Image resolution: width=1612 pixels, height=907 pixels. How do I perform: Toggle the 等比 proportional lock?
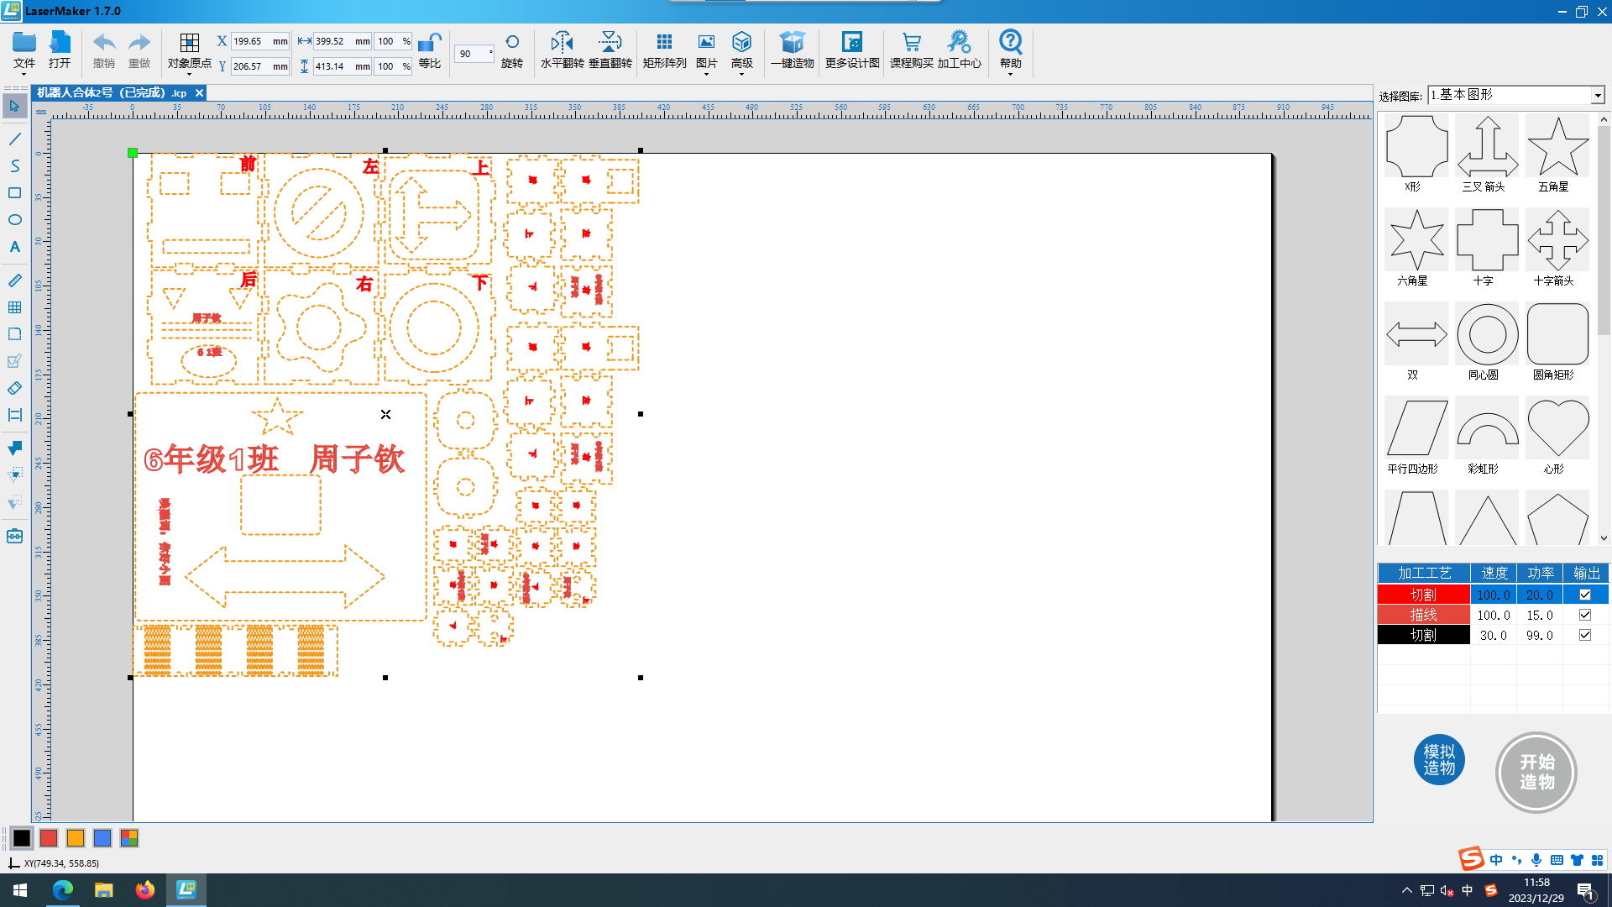(x=430, y=50)
